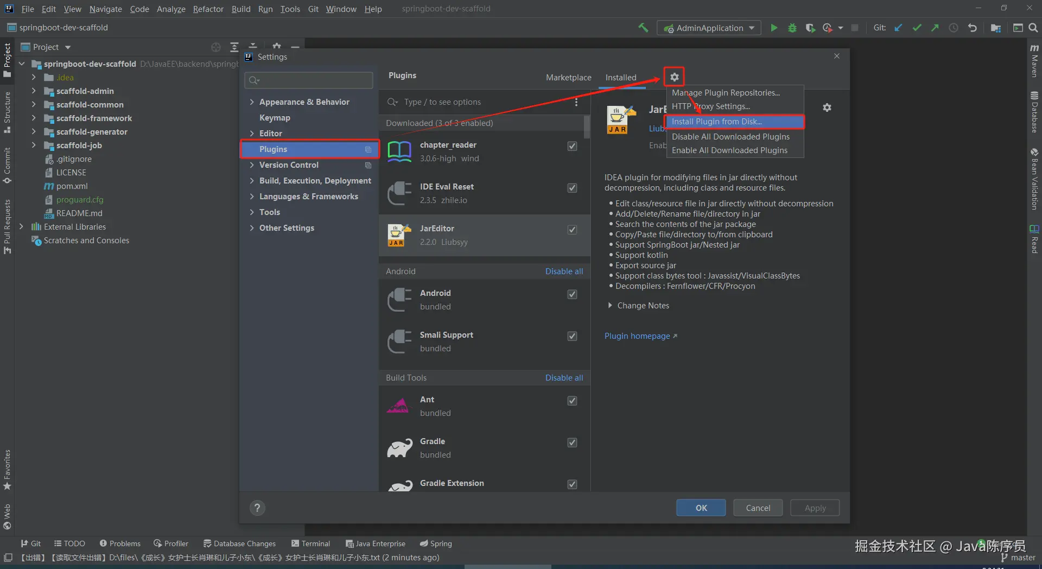Click the Git update project arrow

pos(899,28)
